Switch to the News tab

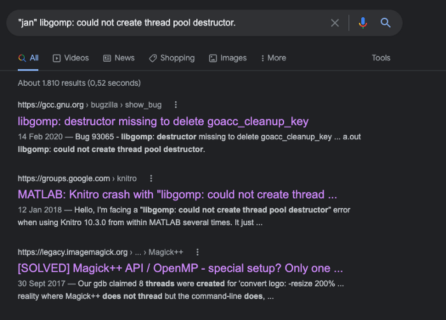coord(119,58)
